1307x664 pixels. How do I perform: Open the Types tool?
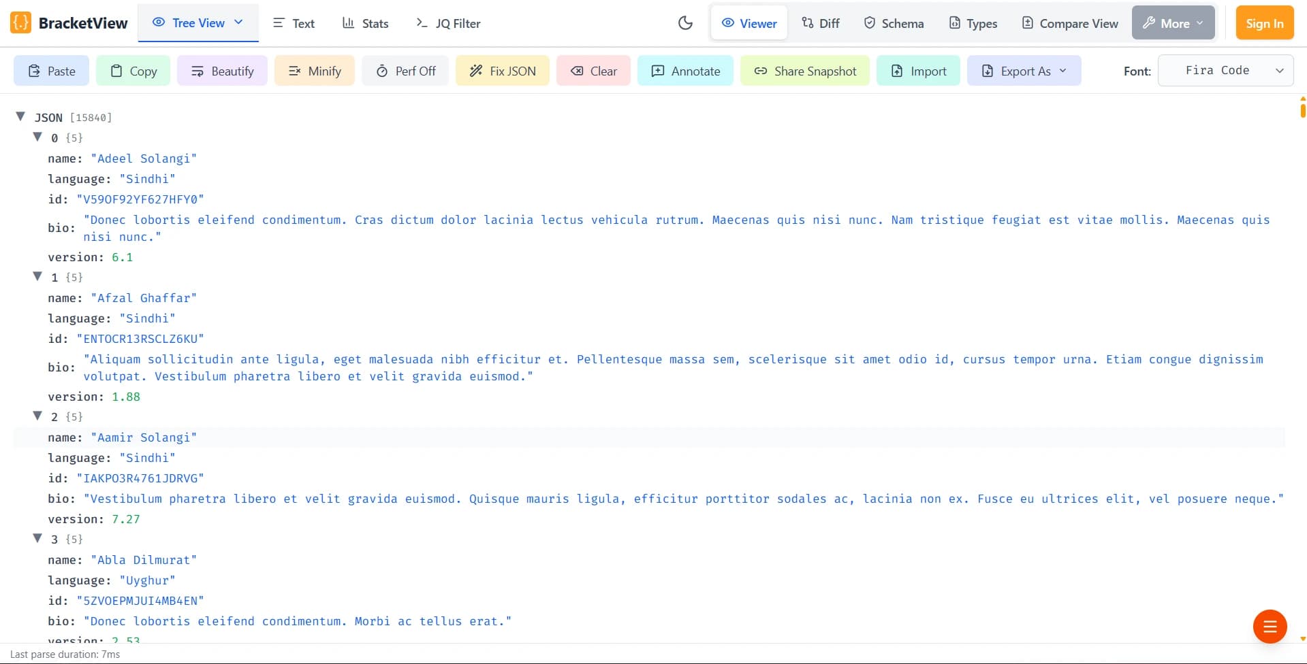(x=973, y=23)
